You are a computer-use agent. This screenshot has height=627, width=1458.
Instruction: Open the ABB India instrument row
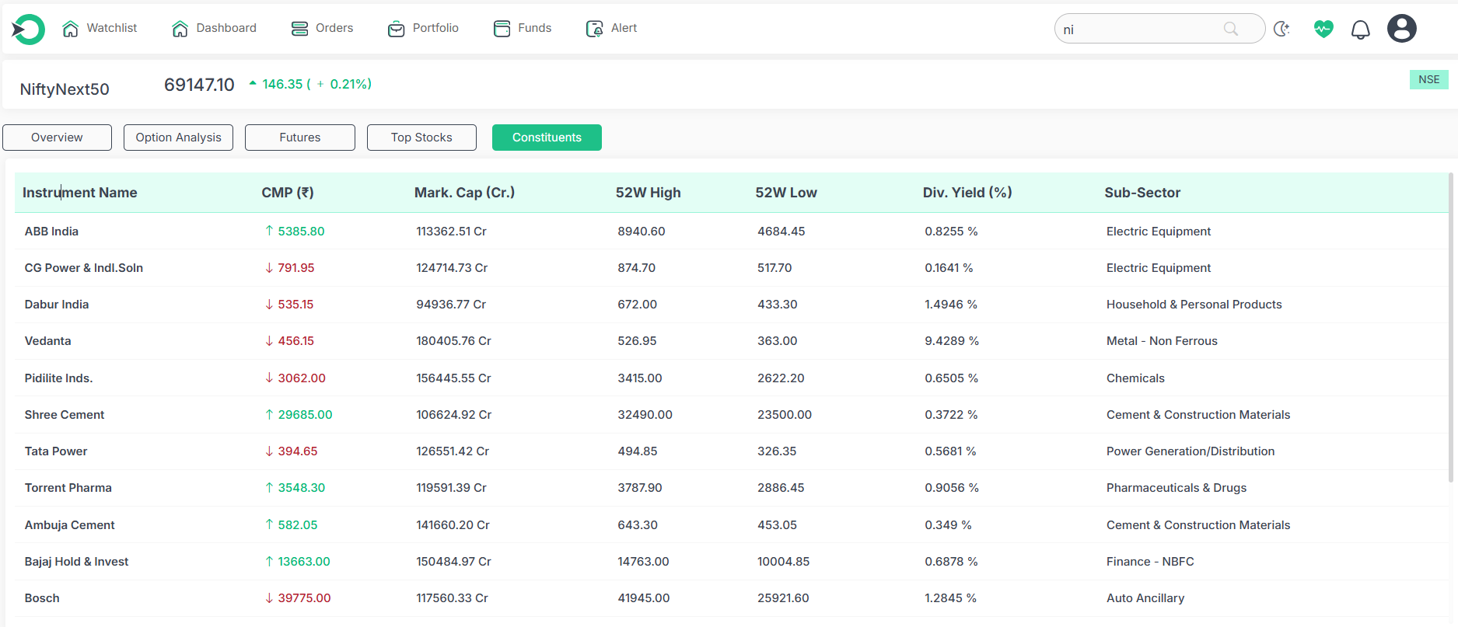pos(51,232)
